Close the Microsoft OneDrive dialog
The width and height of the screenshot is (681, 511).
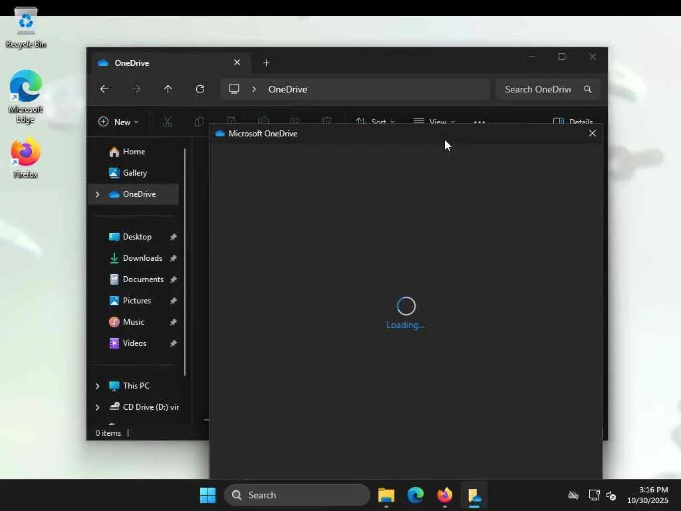(x=593, y=133)
